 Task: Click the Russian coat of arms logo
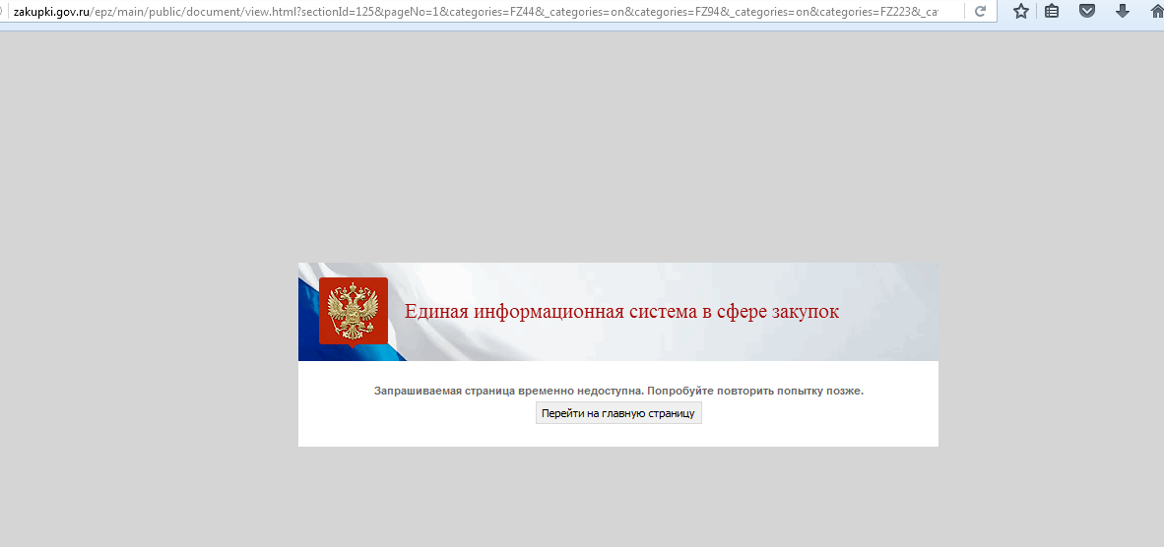coord(353,311)
